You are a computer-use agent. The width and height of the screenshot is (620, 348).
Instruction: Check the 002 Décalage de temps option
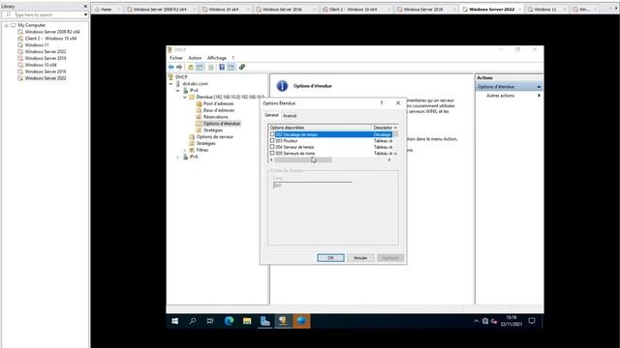point(272,134)
